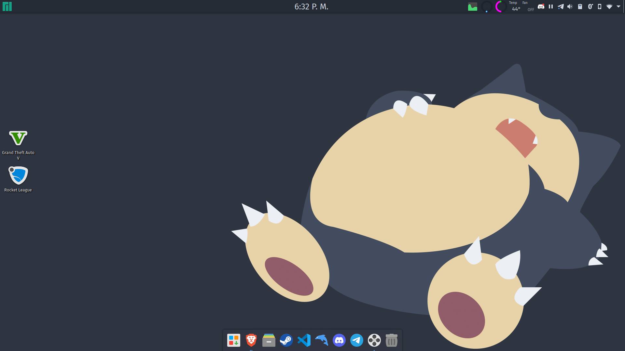This screenshot has height=351, width=625.
Task: Open the MySQL Workbench dolphin icon
Action: [322, 340]
